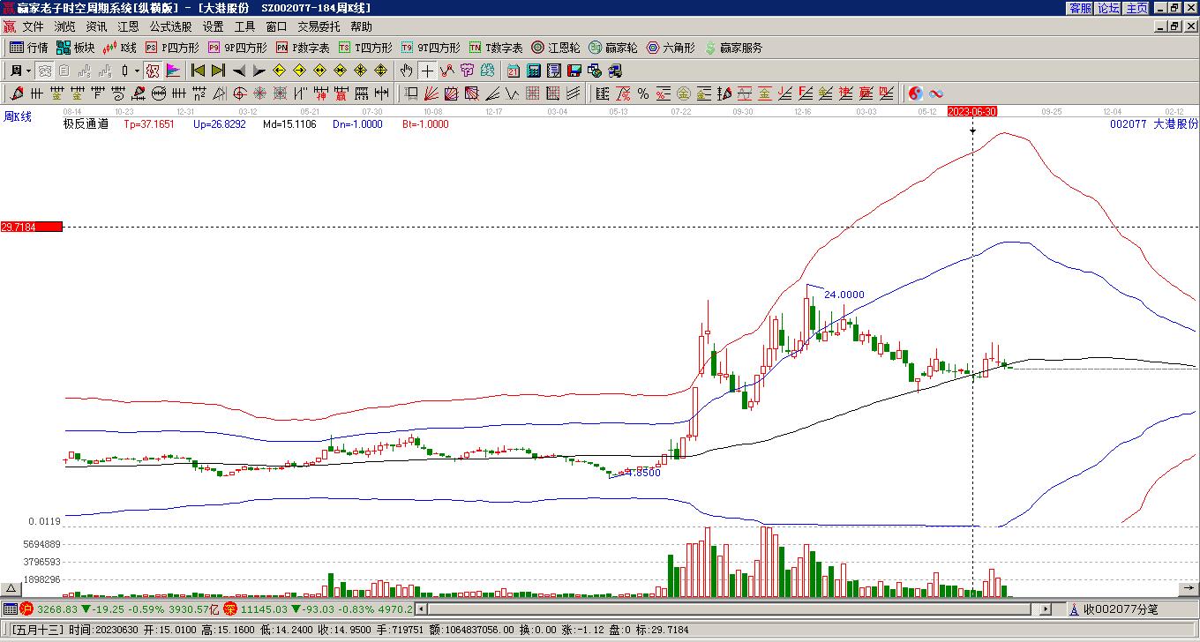Open the 文件 menu
This screenshot has width=1200, height=642.
33,26
